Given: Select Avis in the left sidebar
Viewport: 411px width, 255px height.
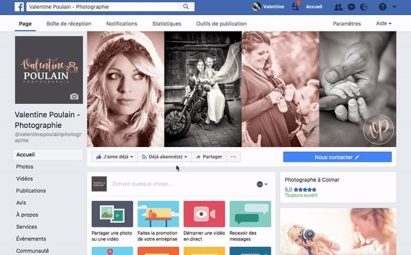Looking at the screenshot, I should [21, 202].
